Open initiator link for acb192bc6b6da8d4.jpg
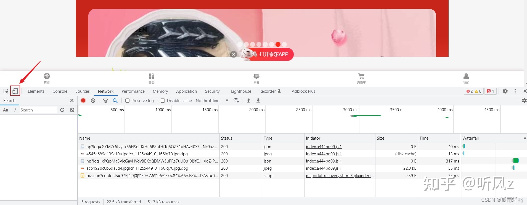This screenshot has width=527, height=205. (x=324, y=168)
